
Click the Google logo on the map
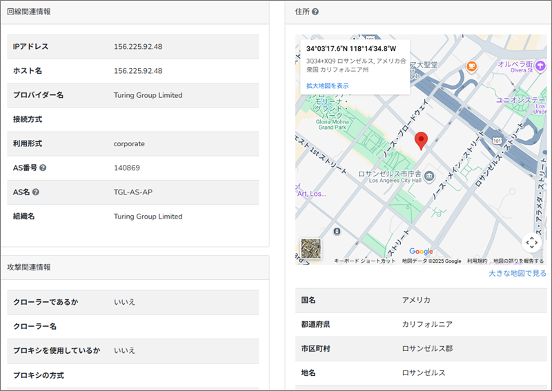click(421, 252)
